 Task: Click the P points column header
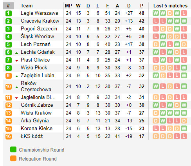click(x=142, y=6)
